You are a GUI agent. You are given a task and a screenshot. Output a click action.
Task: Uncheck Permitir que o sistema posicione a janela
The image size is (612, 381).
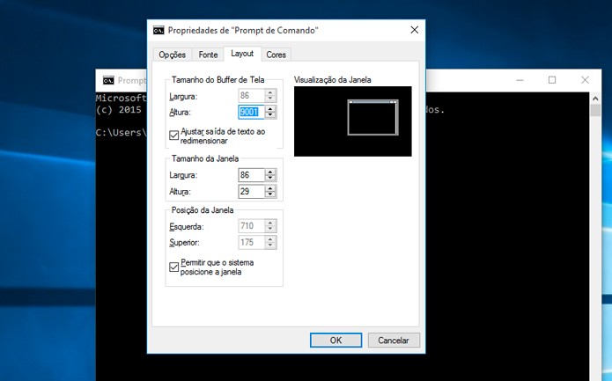[x=174, y=267]
